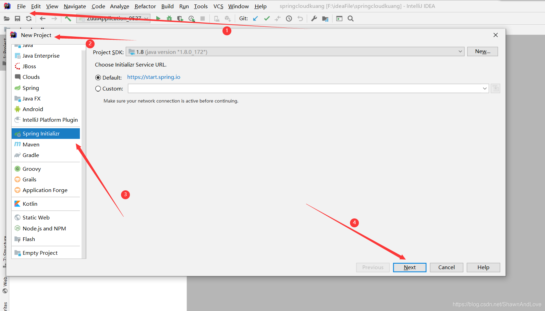Open the Edit menu
545x311 pixels.
coord(36,6)
